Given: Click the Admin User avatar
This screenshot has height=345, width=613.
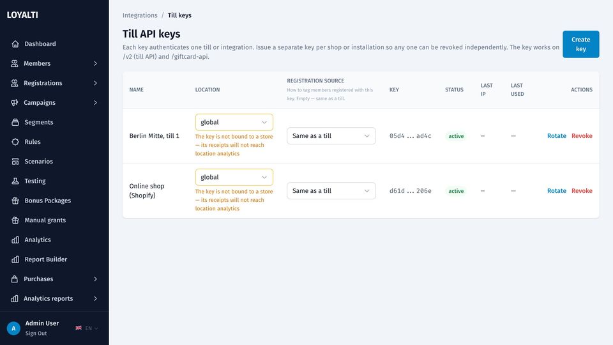Looking at the screenshot, I should click(13, 328).
